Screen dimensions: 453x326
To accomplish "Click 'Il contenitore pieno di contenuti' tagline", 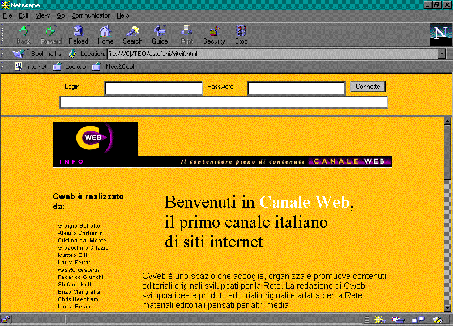I will tap(242, 161).
